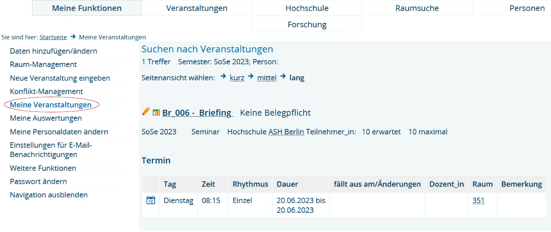Switch page view to kurz
Image resolution: width=551 pixels, height=232 pixels.
pos(237,78)
